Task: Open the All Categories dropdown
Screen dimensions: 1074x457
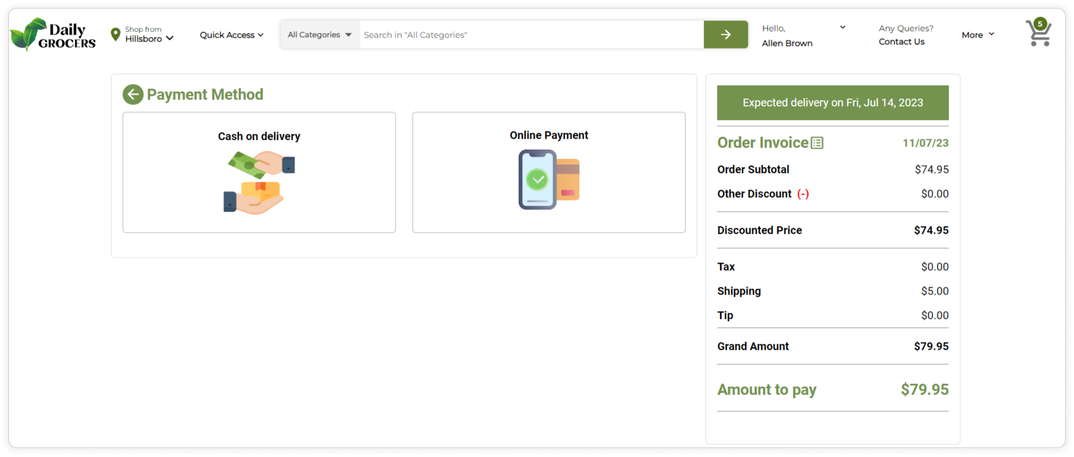Action: pyautogui.click(x=320, y=35)
